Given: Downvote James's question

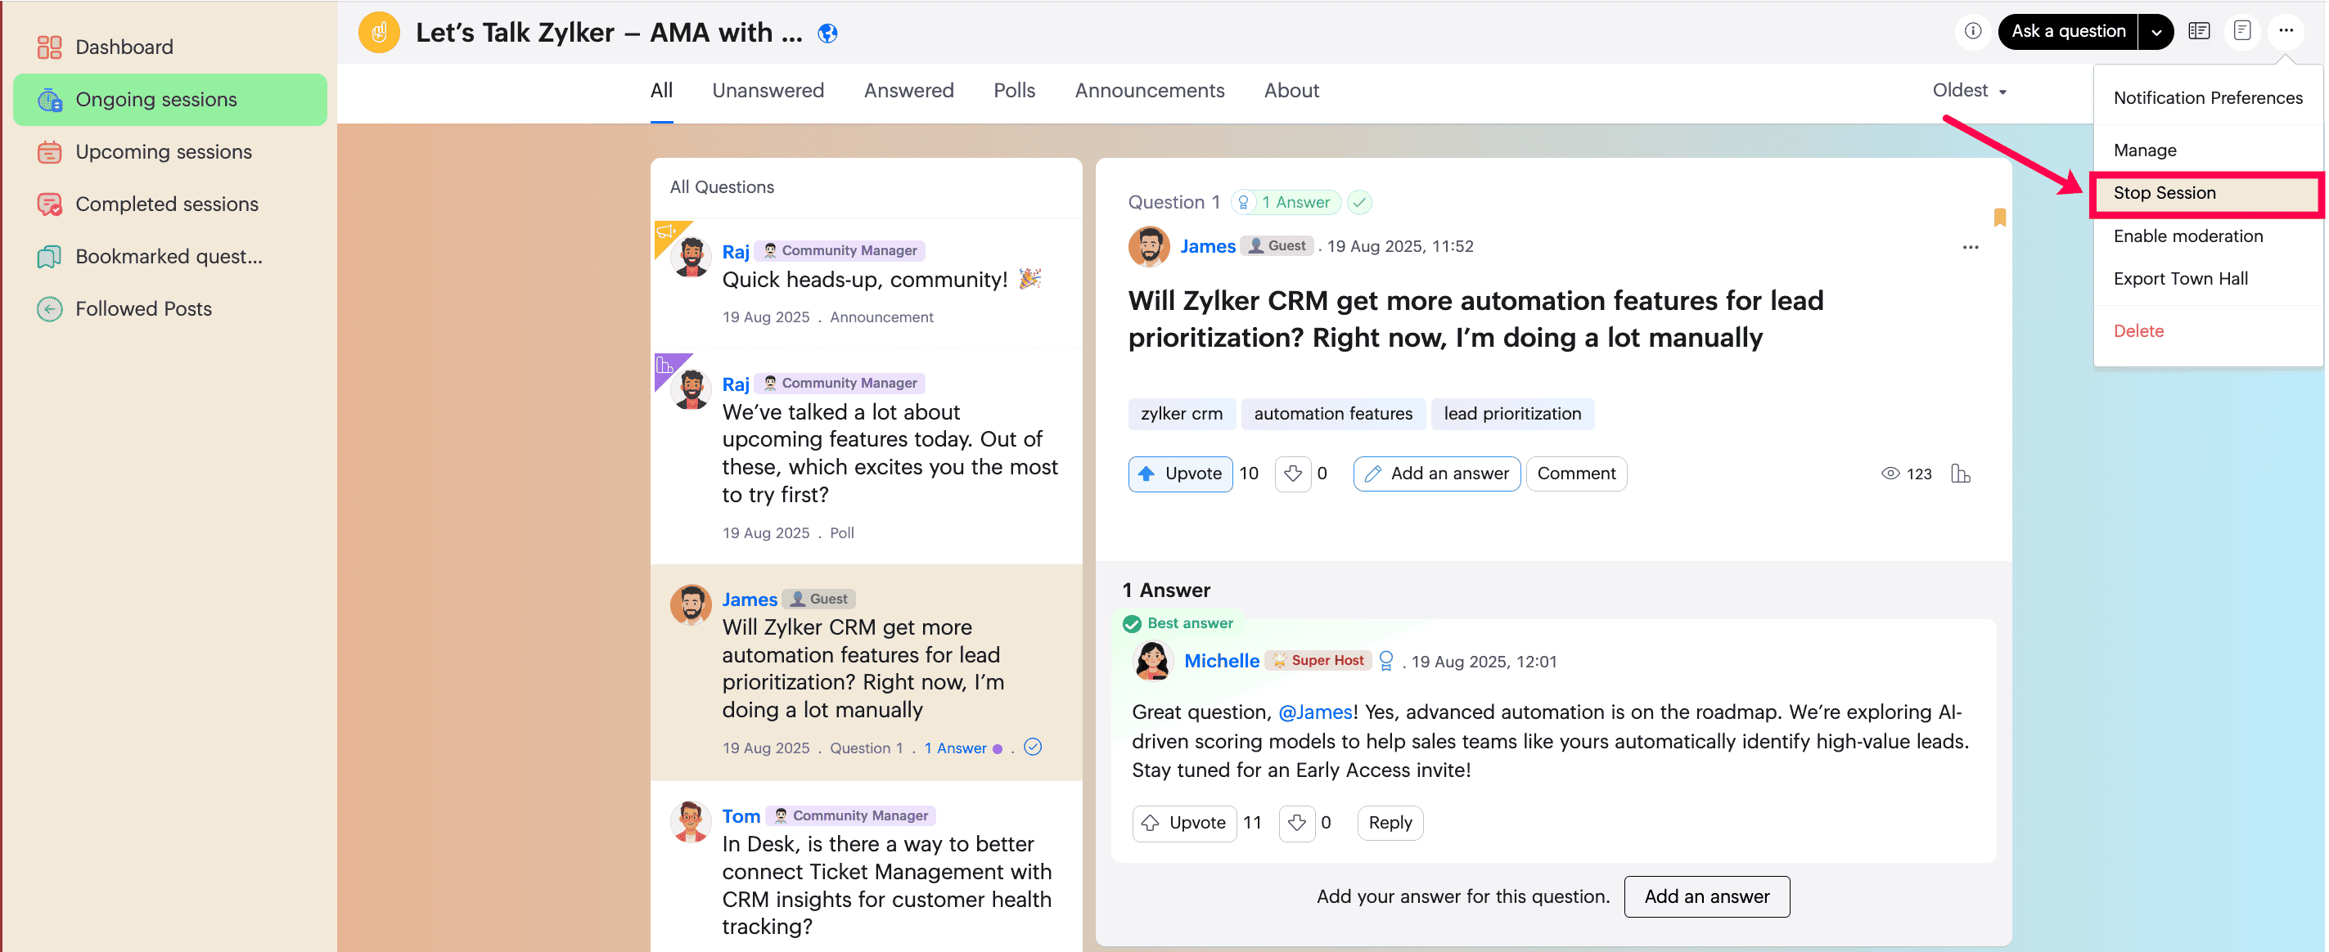Looking at the screenshot, I should 1293,474.
